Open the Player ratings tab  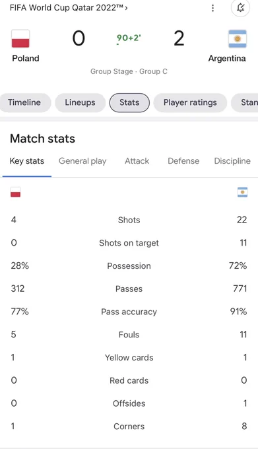[190, 102]
